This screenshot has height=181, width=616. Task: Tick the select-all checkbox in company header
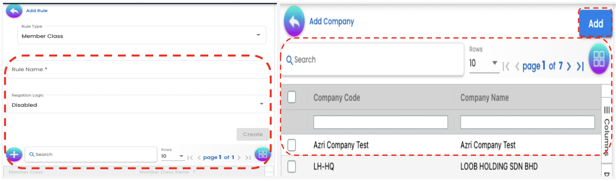[x=292, y=97]
